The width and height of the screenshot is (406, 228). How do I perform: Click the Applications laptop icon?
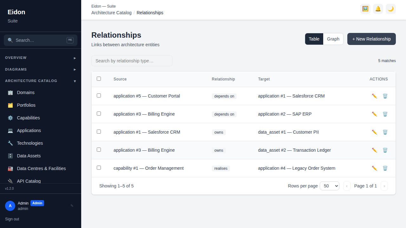(10, 130)
